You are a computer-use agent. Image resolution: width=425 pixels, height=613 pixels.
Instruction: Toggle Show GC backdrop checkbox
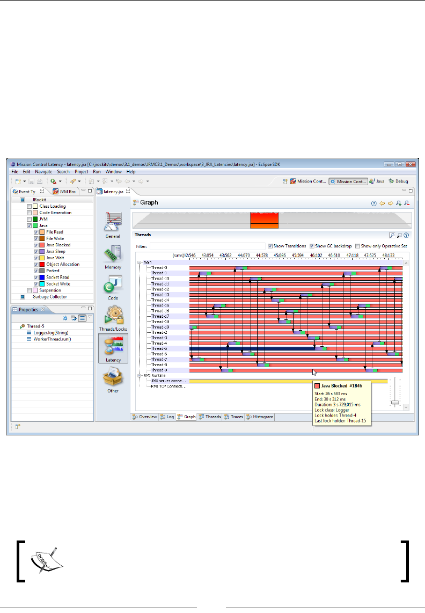pos(312,246)
